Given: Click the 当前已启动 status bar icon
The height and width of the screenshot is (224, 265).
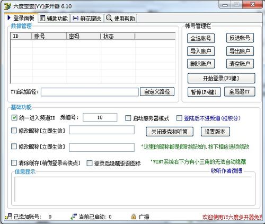Looking at the screenshot, I should click(x=74, y=217).
